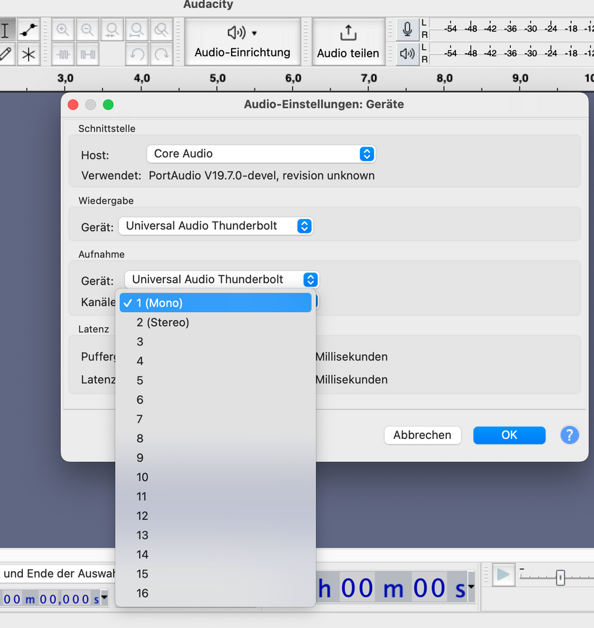
Task: Select 3 channels in the list
Action: click(215, 341)
